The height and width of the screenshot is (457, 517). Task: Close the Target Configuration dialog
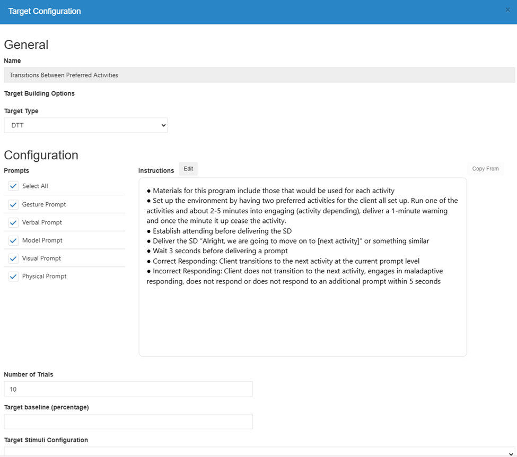(x=508, y=10)
